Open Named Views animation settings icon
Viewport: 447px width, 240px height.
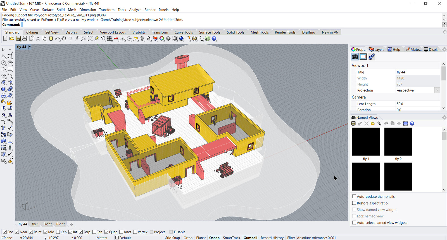(x=406, y=123)
